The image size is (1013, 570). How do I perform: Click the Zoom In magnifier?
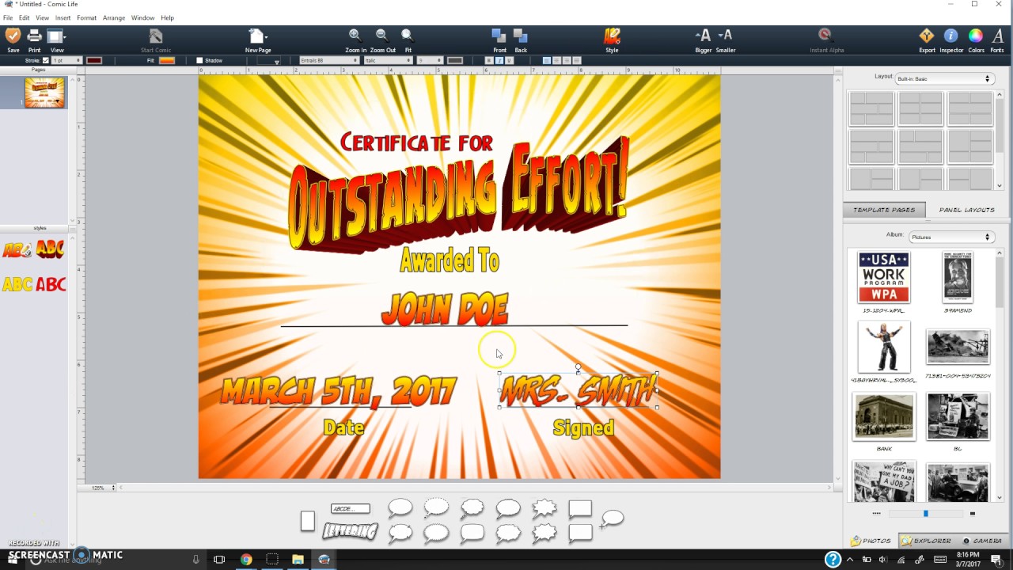click(355, 36)
